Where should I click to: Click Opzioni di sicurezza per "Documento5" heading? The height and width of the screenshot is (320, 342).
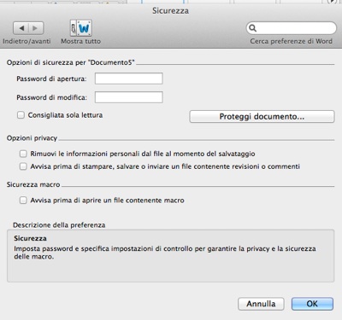(x=71, y=62)
